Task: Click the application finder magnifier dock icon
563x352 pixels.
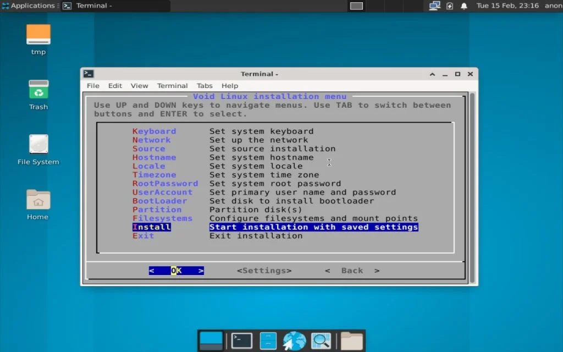Action: pyautogui.click(x=321, y=340)
